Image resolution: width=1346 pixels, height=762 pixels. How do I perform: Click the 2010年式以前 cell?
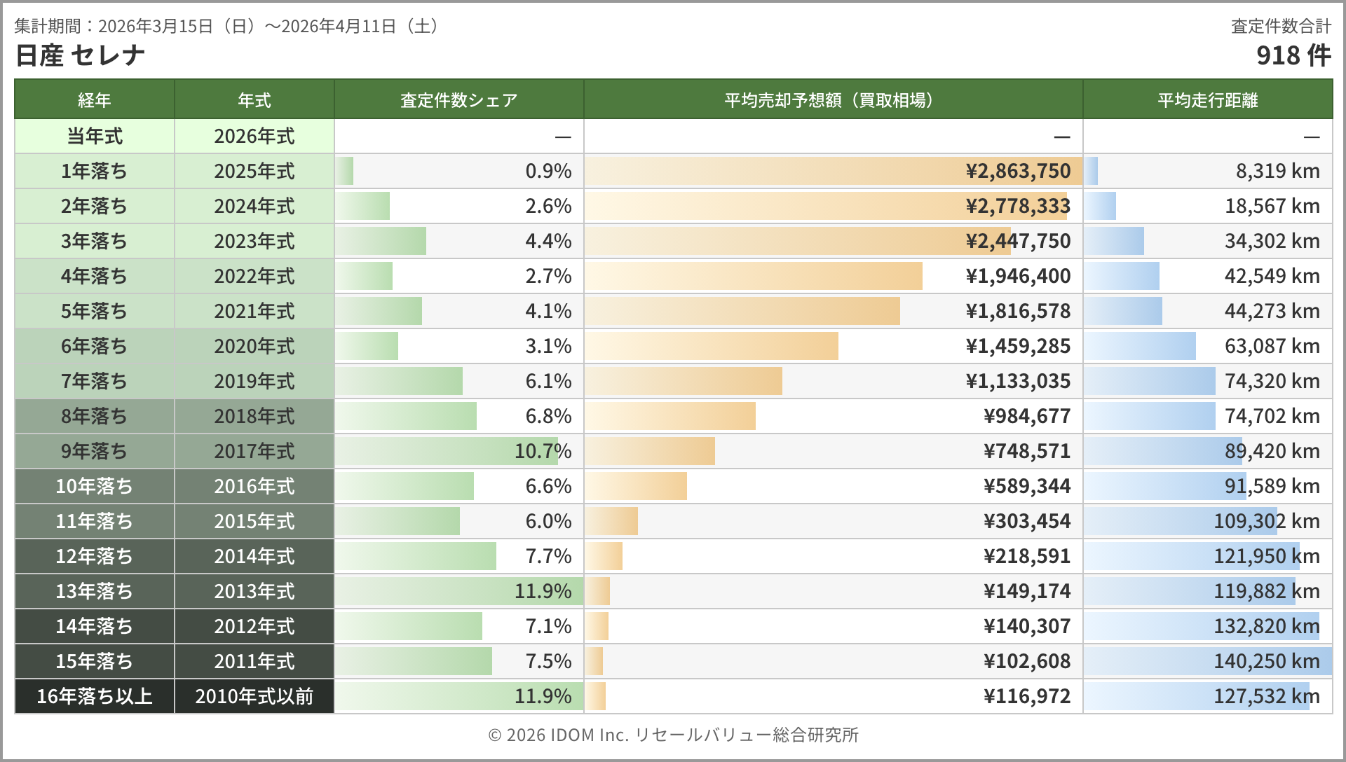[254, 696]
